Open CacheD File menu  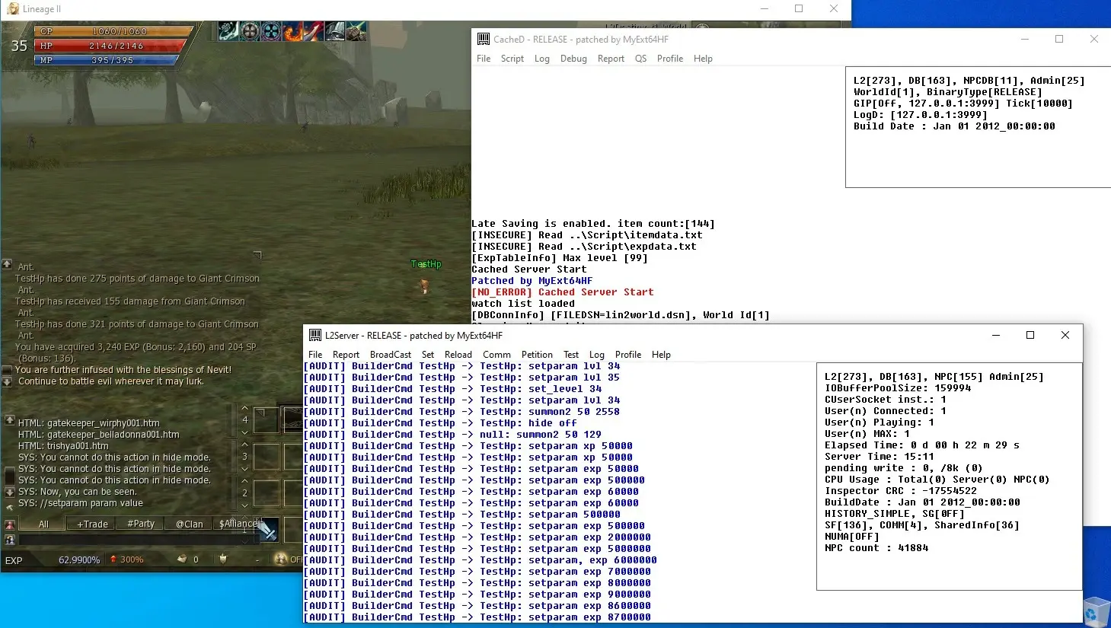click(x=484, y=59)
